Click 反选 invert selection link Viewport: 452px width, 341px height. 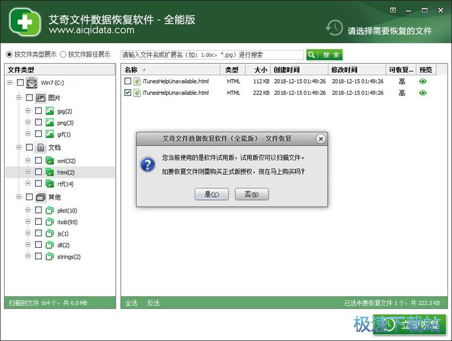pos(153,303)
